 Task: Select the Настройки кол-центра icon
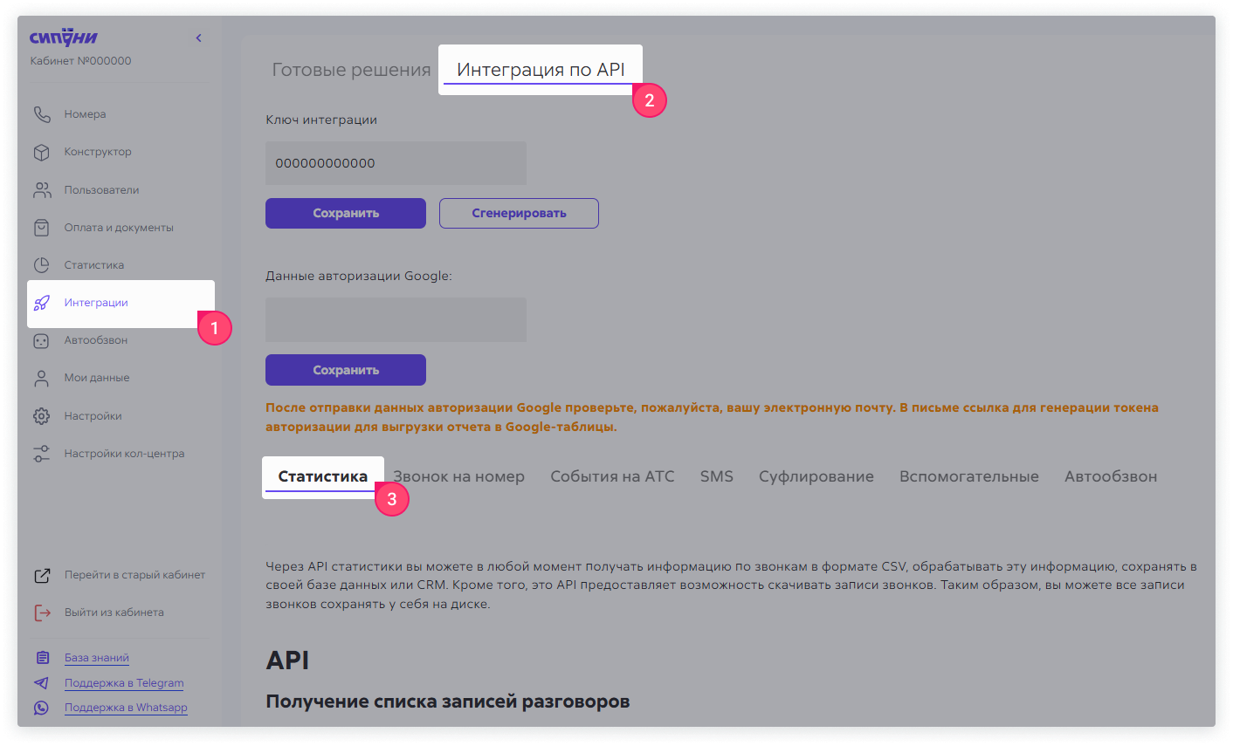40,453
